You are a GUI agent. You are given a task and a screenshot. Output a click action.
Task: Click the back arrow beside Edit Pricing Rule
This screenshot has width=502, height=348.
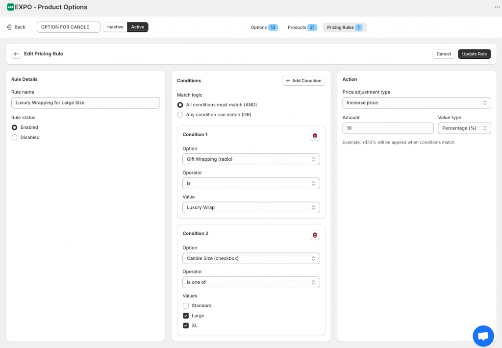(16, 54)
